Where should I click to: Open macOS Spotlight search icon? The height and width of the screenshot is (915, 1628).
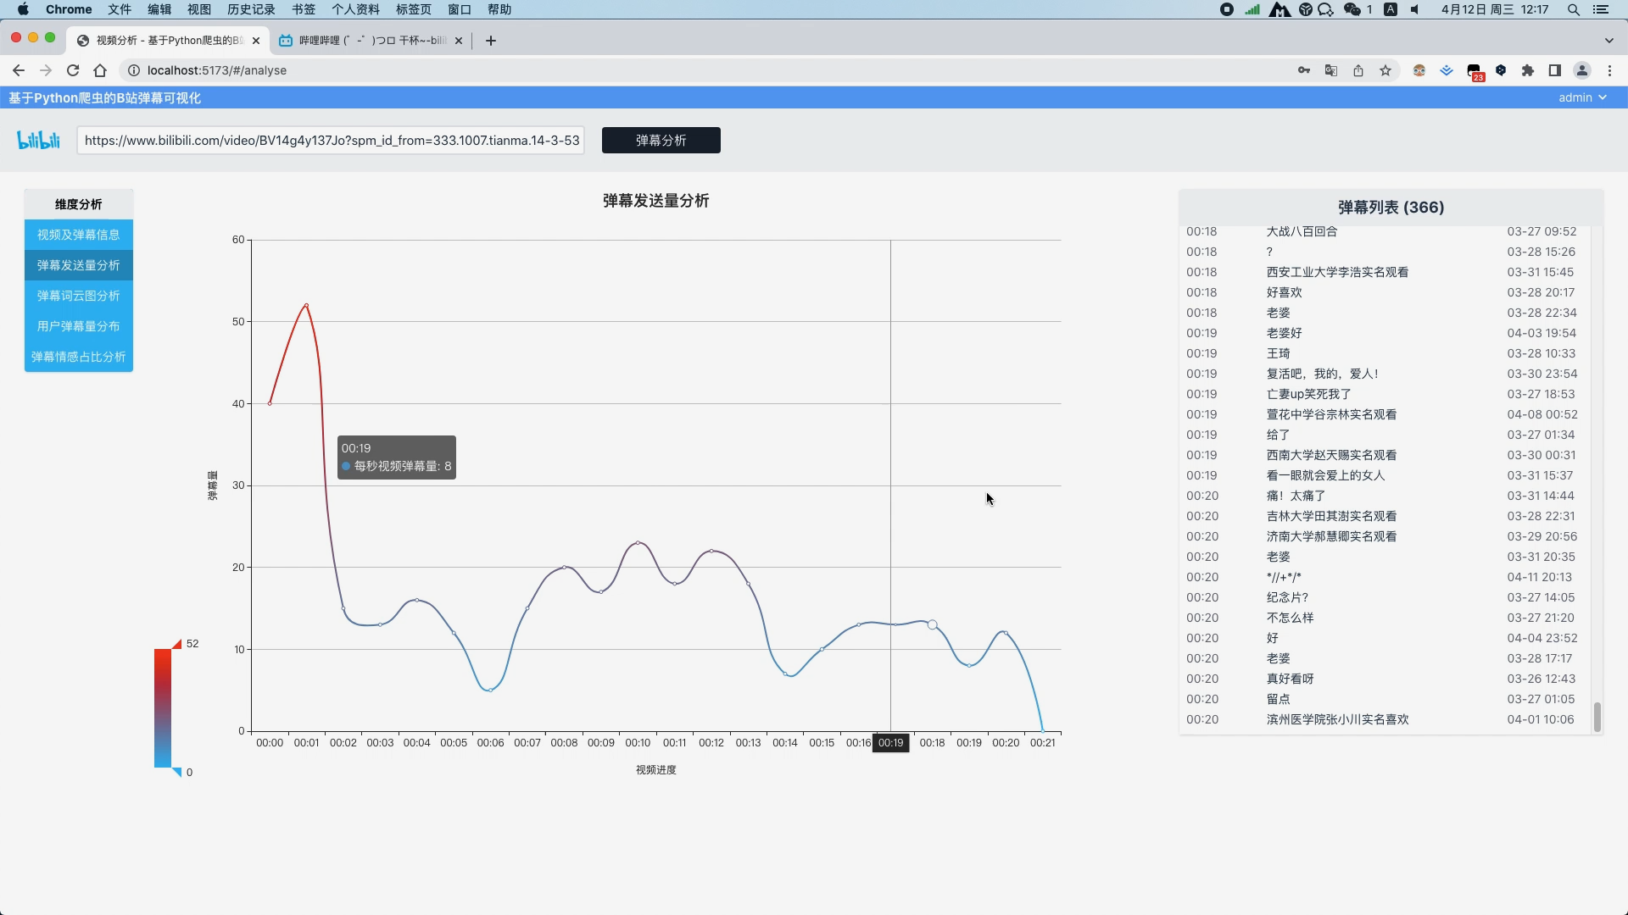[x=1574, y=9]
